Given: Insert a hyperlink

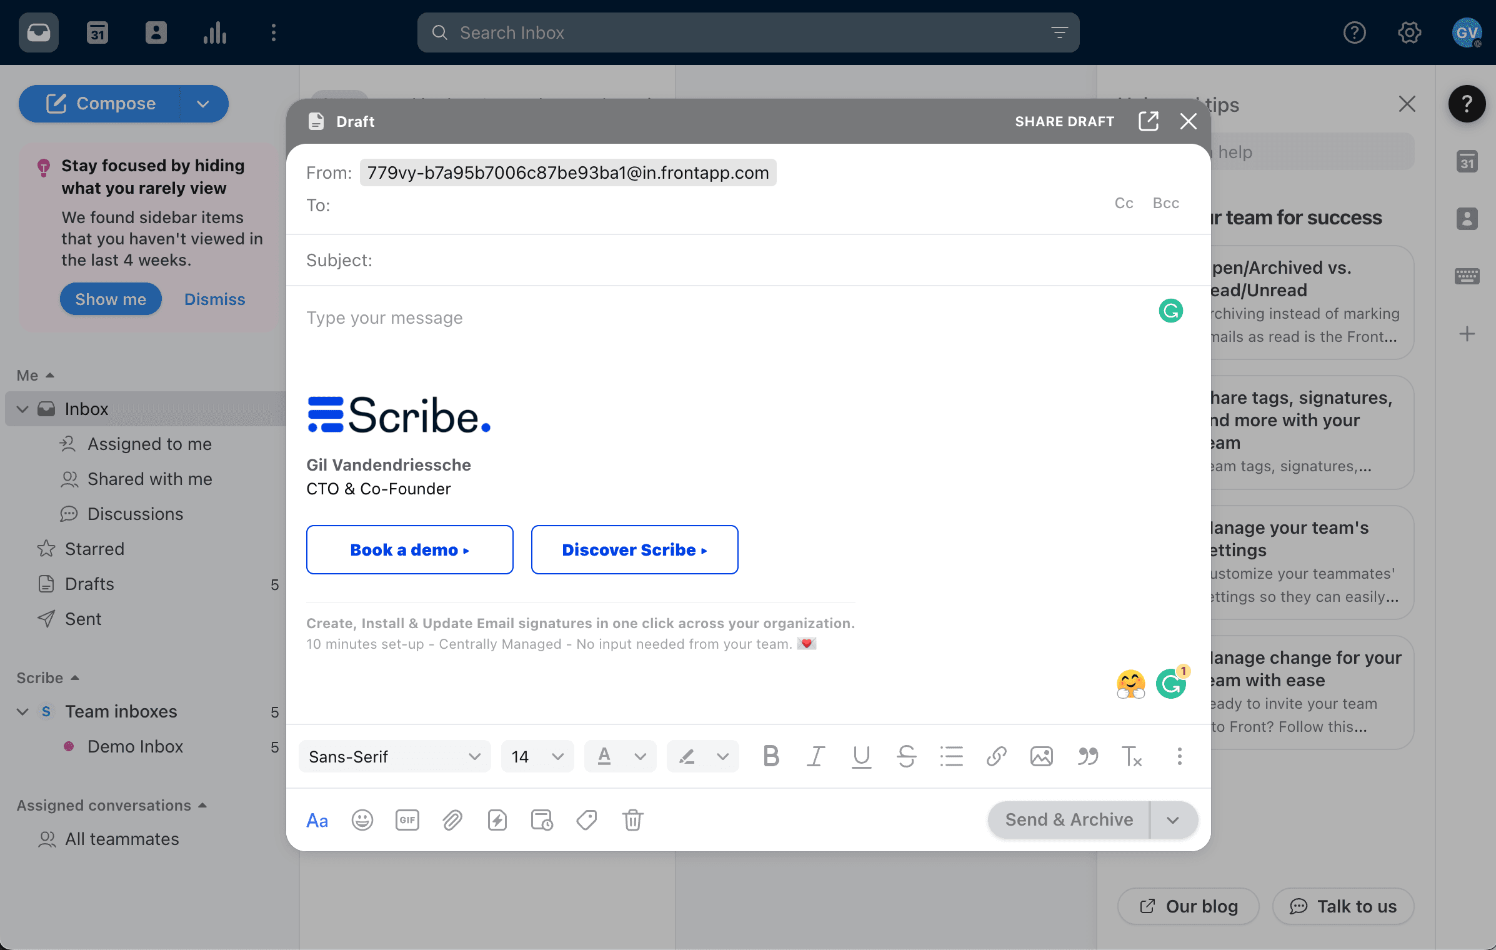Looking at the screenshot, I should (x=996, y=756).
